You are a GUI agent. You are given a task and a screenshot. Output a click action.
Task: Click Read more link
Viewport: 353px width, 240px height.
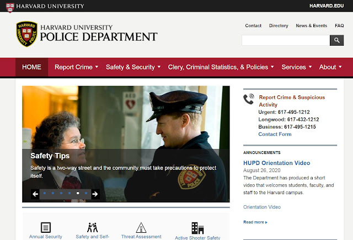click(x=255, y=222)
